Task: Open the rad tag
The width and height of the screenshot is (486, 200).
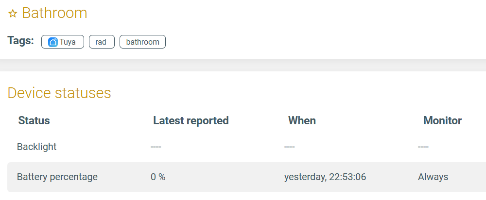Action: pos(101,42)
